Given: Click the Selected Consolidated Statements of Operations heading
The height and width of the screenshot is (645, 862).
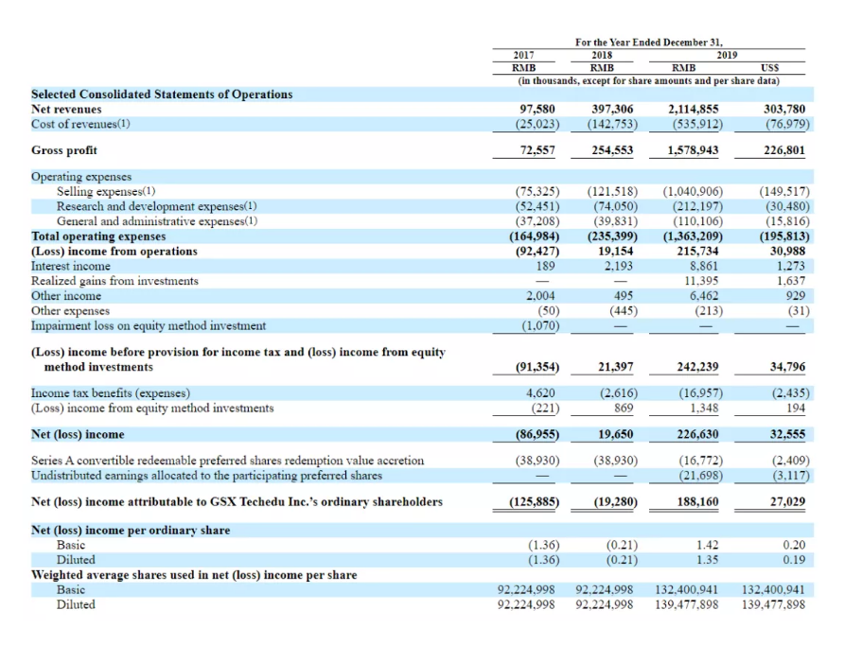Looking at the screenshot, I should (x=162, y=95).
